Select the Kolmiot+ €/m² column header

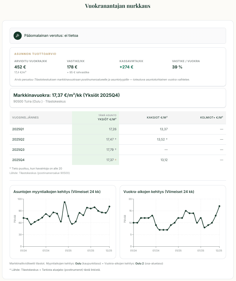pyautogui.click(x=211, y=117)
